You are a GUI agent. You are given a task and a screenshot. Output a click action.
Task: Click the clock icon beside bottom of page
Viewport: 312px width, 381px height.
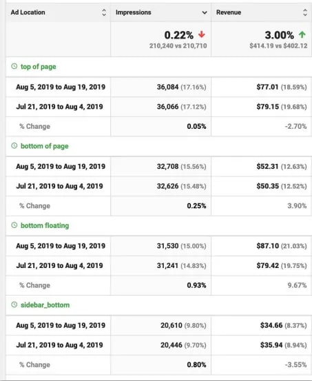pos(14,145)
